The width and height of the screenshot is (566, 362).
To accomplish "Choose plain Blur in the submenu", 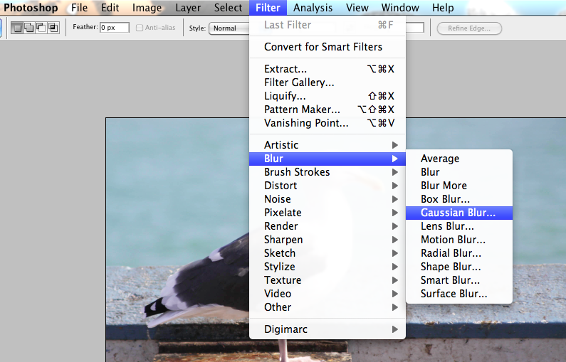I will point(459,172).
